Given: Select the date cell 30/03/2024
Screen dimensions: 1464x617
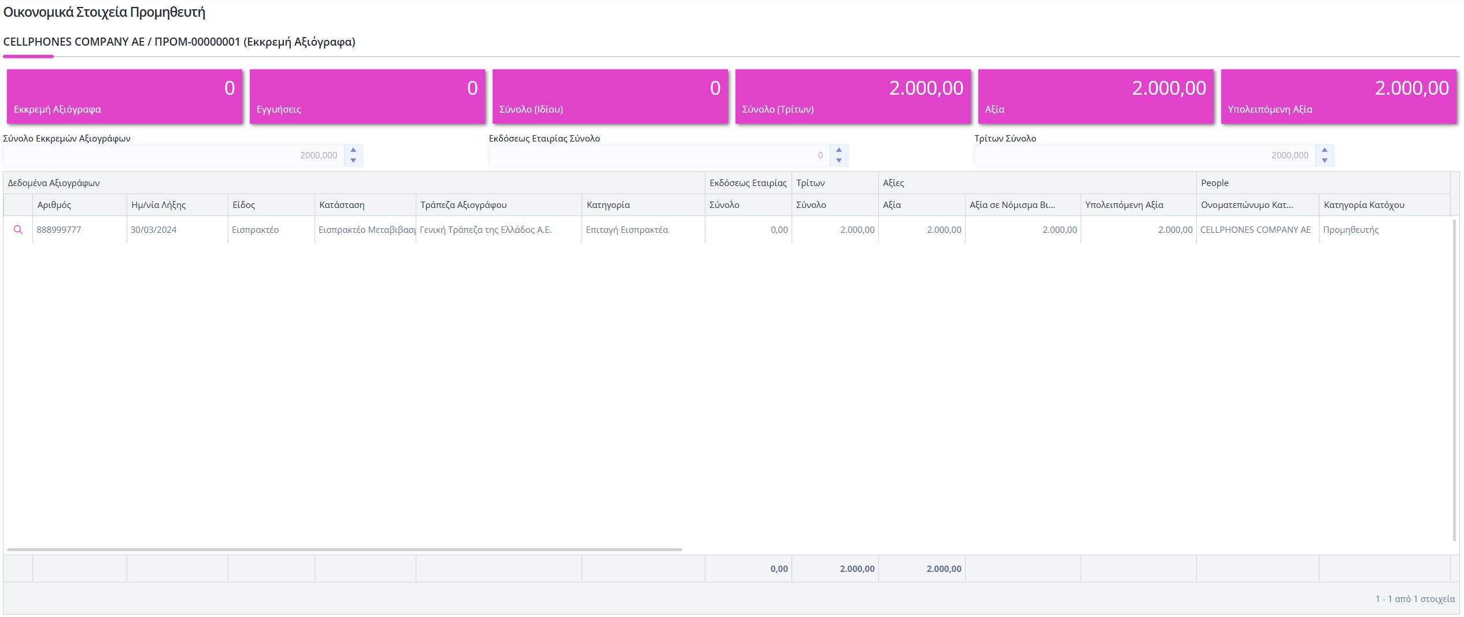Looking at the screenshot, I should click(178, 230).
